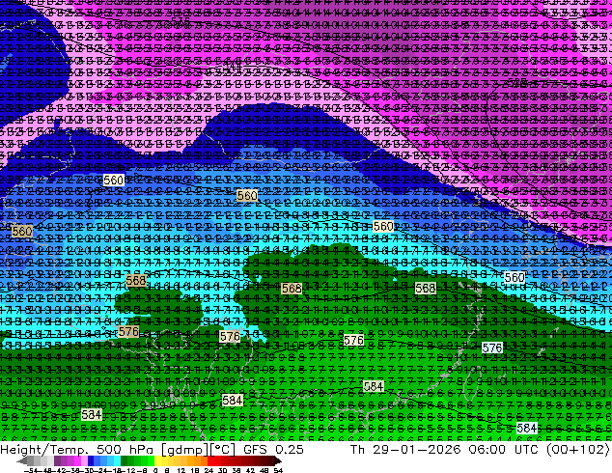Click the '500 hPa' level text
Screen dimensions: 612x473
[125, 449]
